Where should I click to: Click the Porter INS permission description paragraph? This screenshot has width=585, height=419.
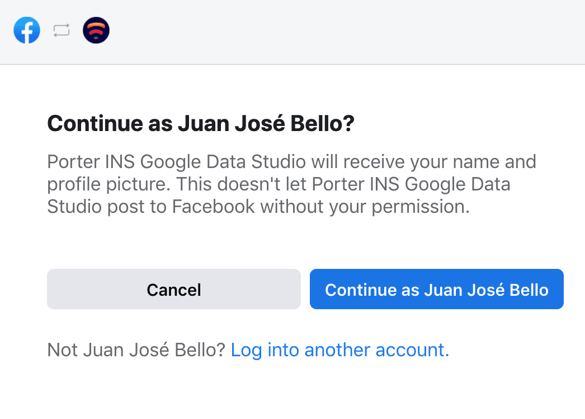pyautogui.click(x=292, y=184)
